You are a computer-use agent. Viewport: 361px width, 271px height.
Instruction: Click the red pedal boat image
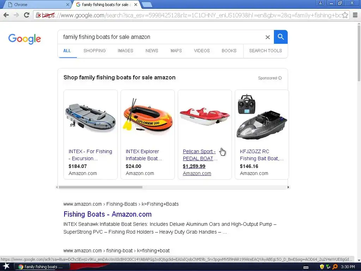coord(205,116)
